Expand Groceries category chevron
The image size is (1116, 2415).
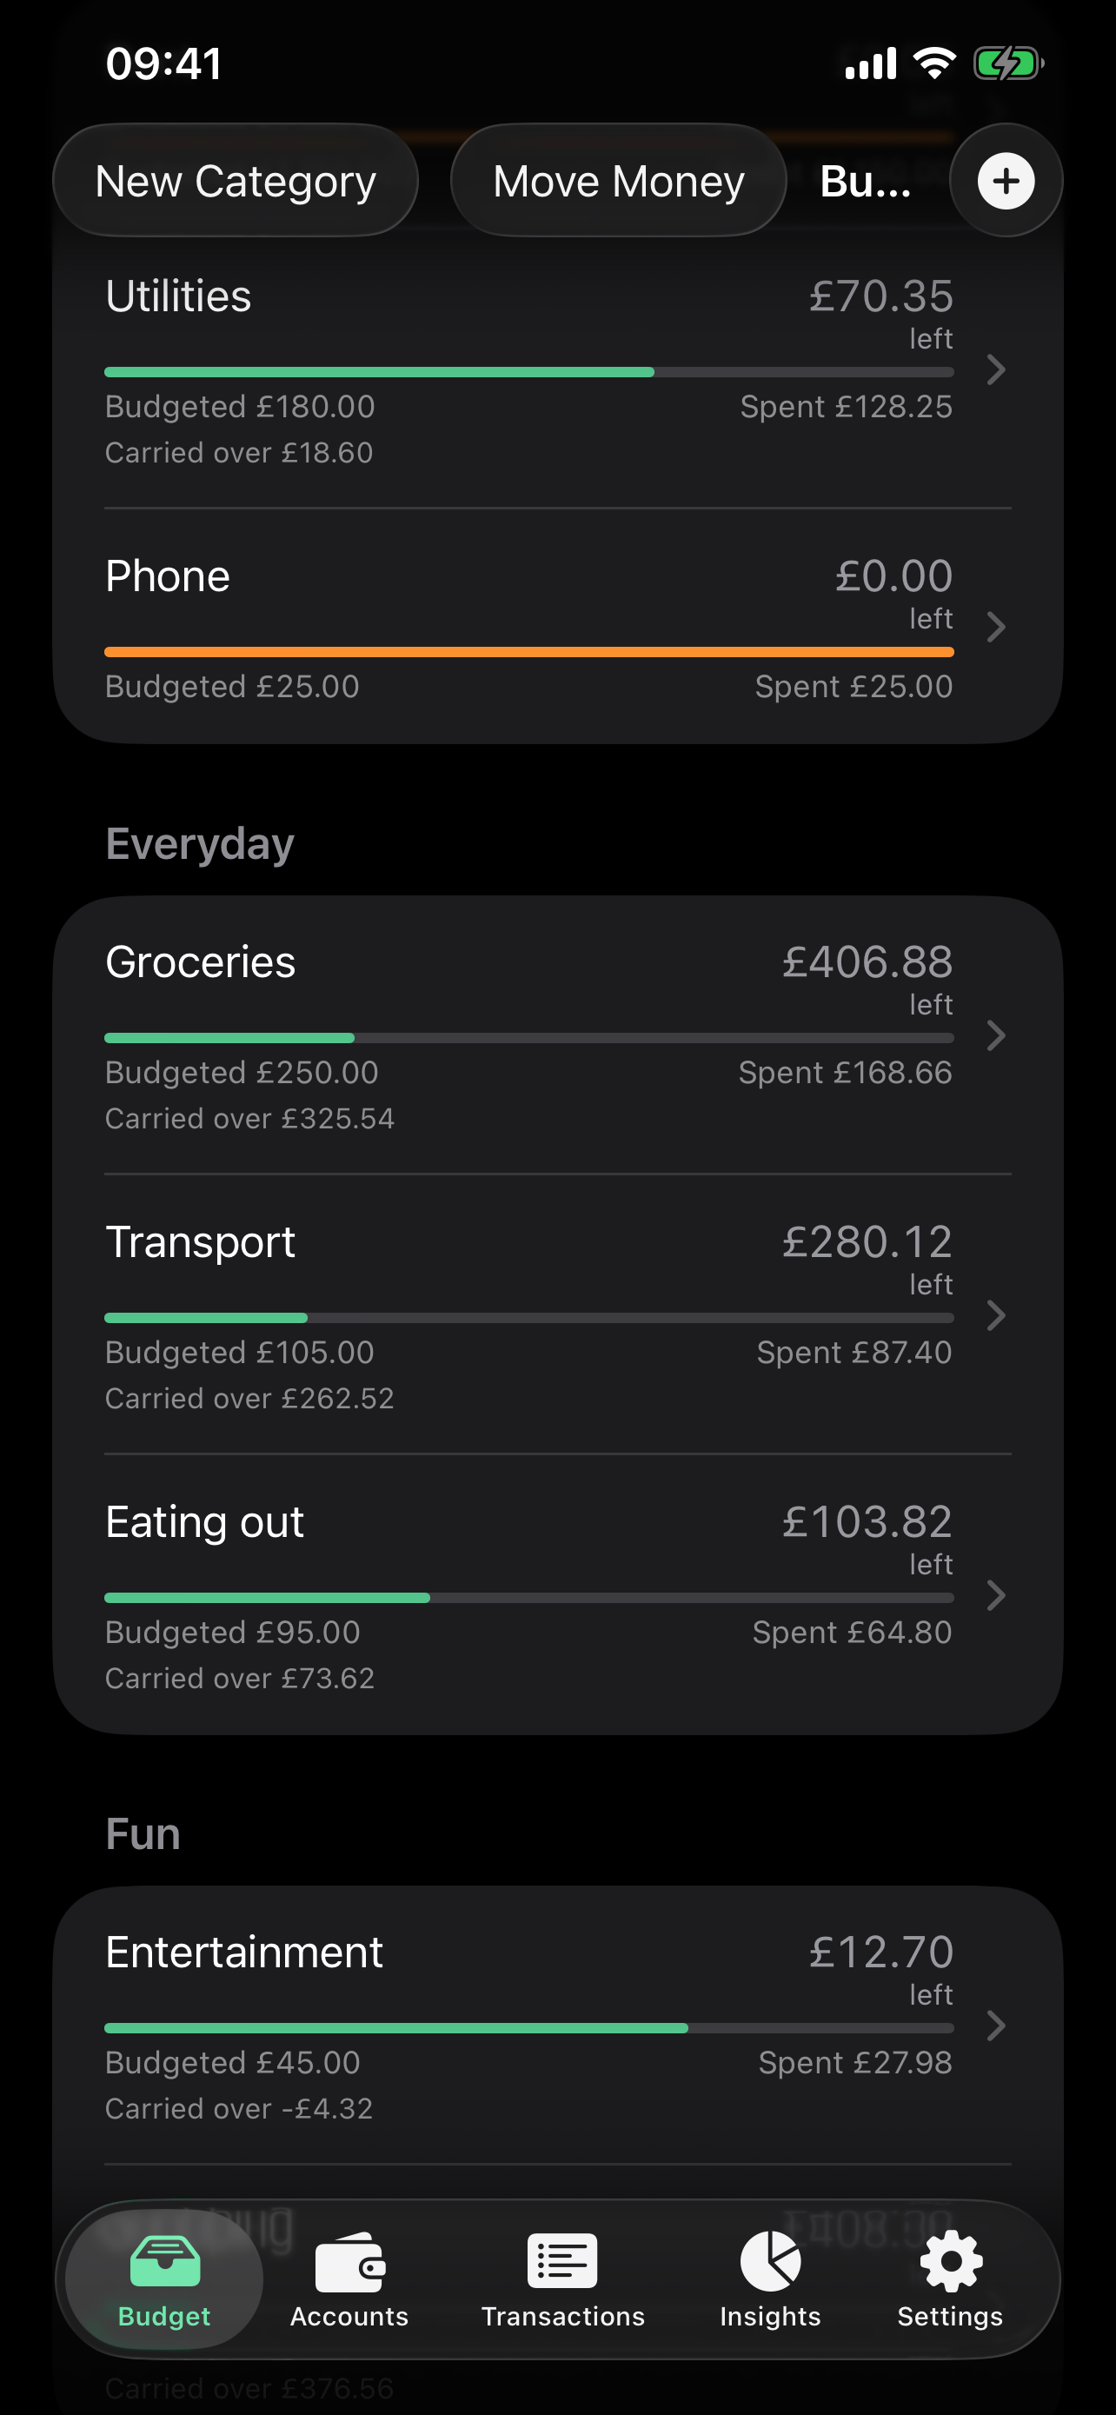click(x=996, y=1036)
